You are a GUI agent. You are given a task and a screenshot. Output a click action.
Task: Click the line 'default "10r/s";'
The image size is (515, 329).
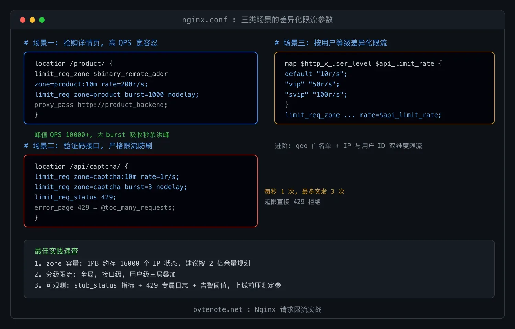click(x=316, y=74)
